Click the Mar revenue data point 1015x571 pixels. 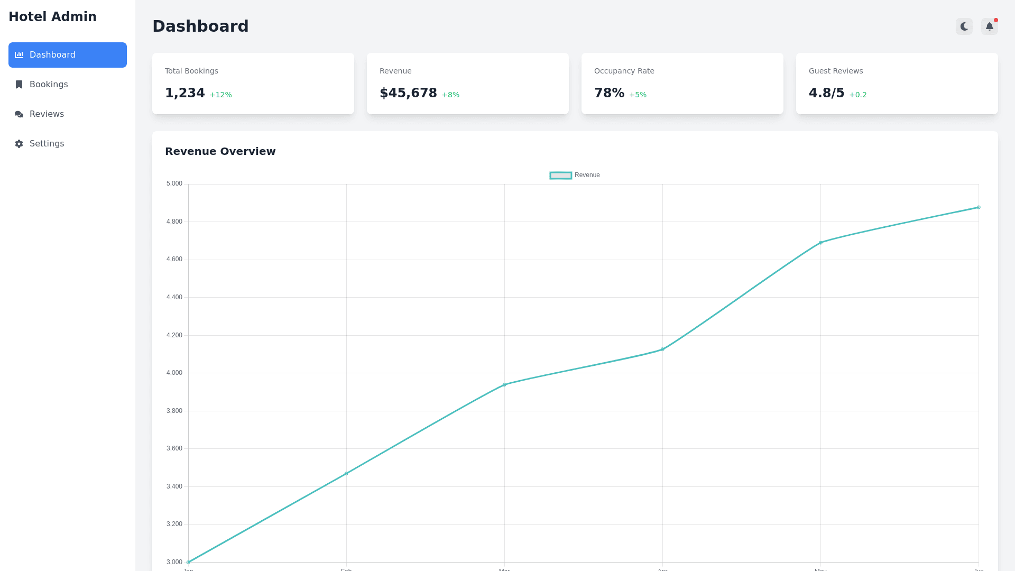click(504, 385)
